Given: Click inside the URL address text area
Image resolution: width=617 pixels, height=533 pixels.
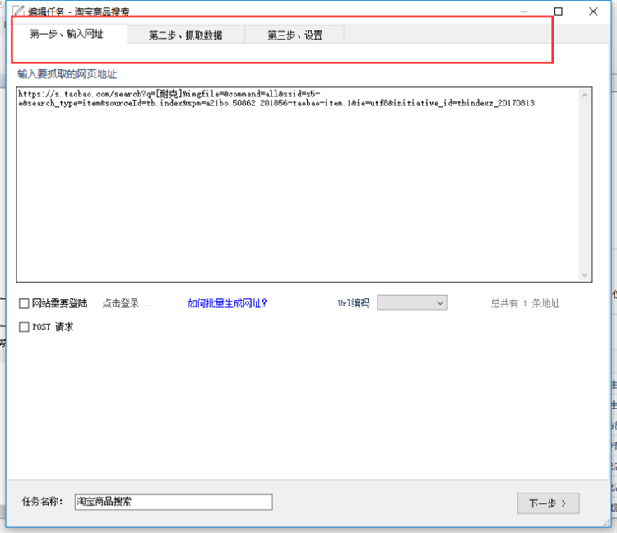Looking at the screenshot, I should tap(298, 185).
